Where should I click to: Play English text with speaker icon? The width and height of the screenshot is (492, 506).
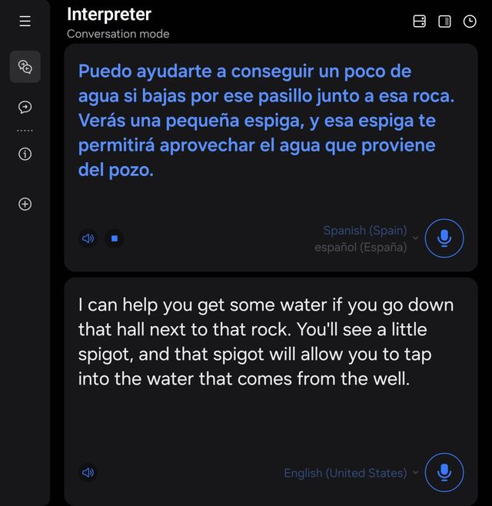point(88,472)
